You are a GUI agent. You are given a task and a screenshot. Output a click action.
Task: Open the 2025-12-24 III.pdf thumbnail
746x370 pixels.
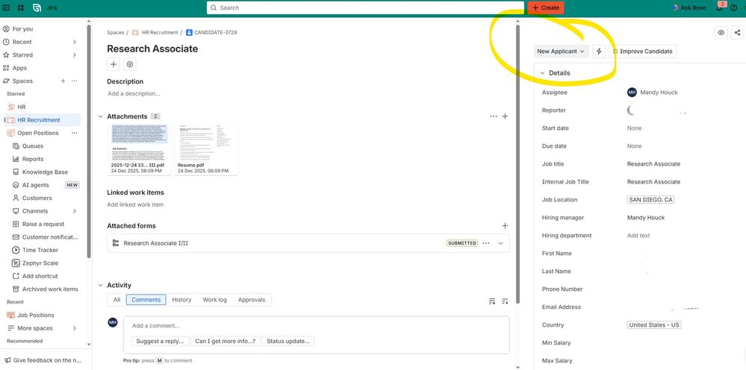pos(140,150)
